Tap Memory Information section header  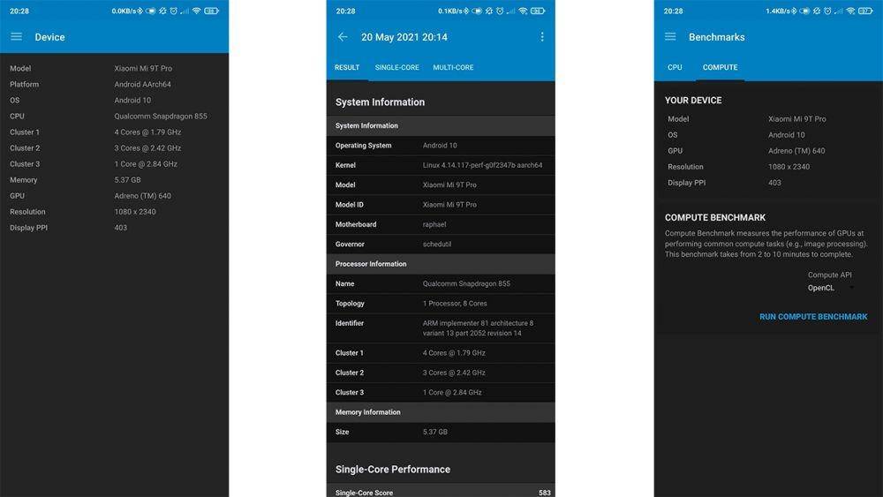(441, 412)
